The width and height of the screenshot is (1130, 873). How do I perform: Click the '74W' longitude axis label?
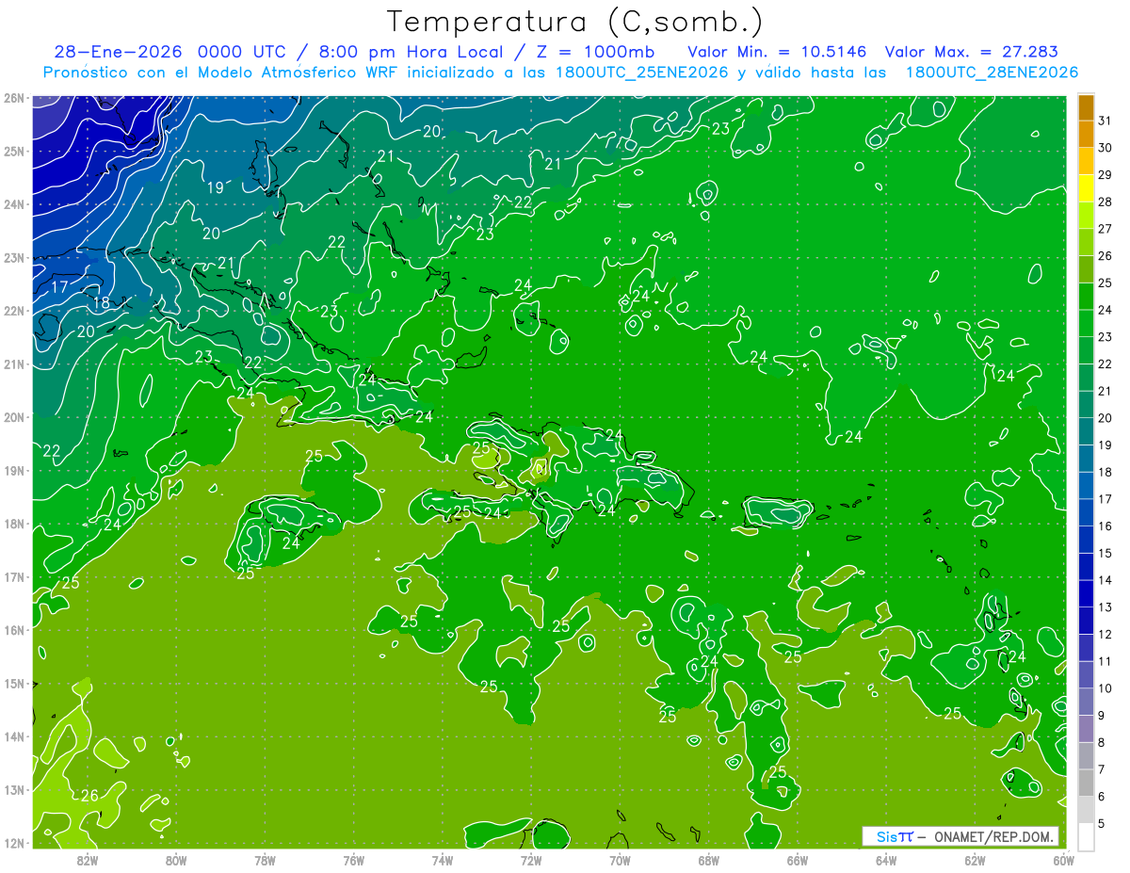pos(443,860)
